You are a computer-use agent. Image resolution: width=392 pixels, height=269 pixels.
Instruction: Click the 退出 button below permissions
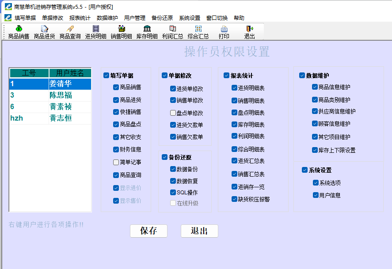199,231
